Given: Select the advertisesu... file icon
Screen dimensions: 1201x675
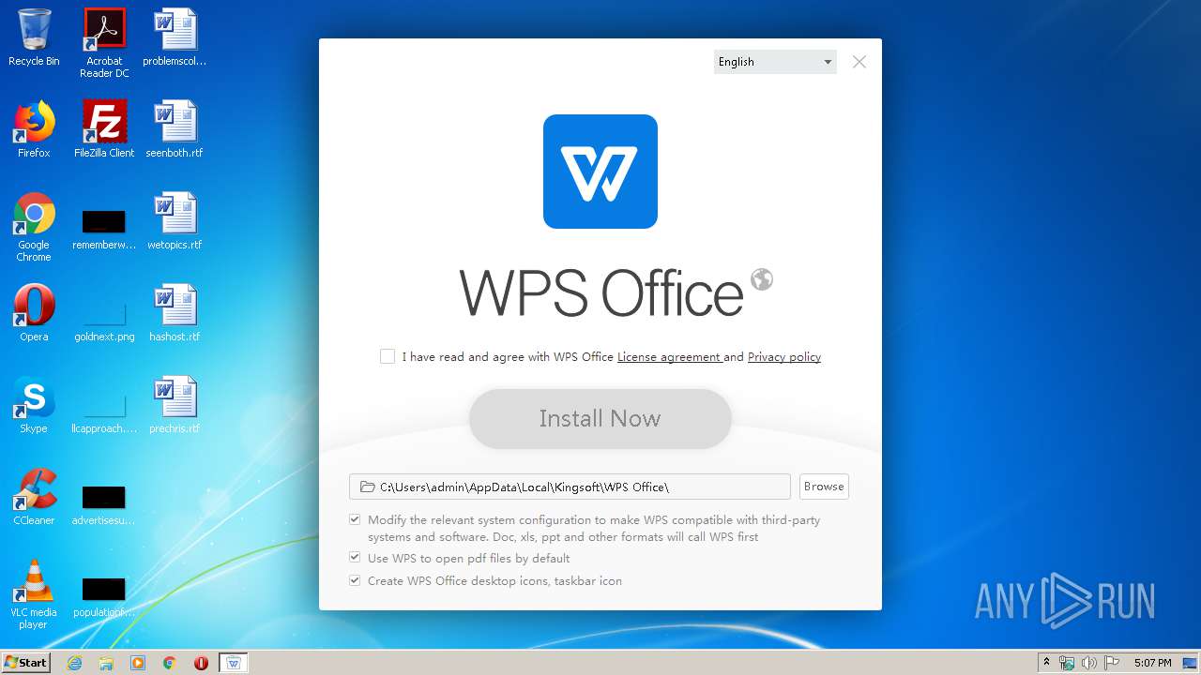Looking at the screenshot, I should 104,504.
